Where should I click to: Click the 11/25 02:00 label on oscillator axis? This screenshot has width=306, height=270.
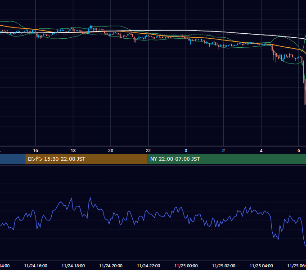[x=224, y=266]
